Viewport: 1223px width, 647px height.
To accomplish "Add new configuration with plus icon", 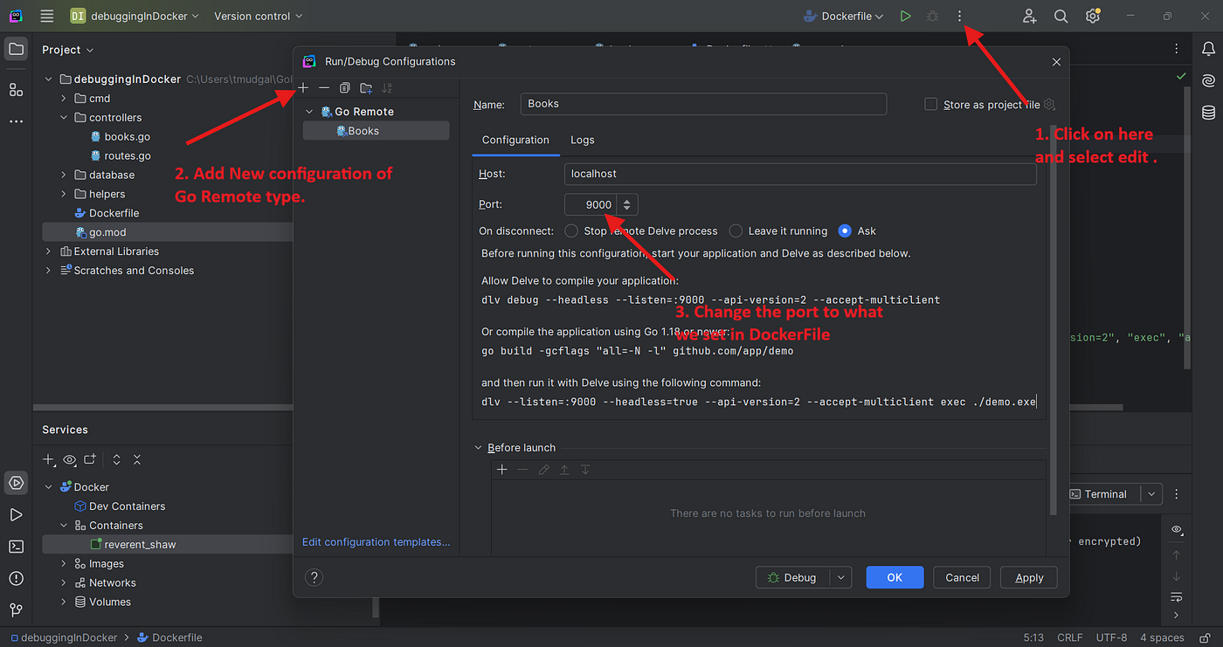I will coord(303,87).
